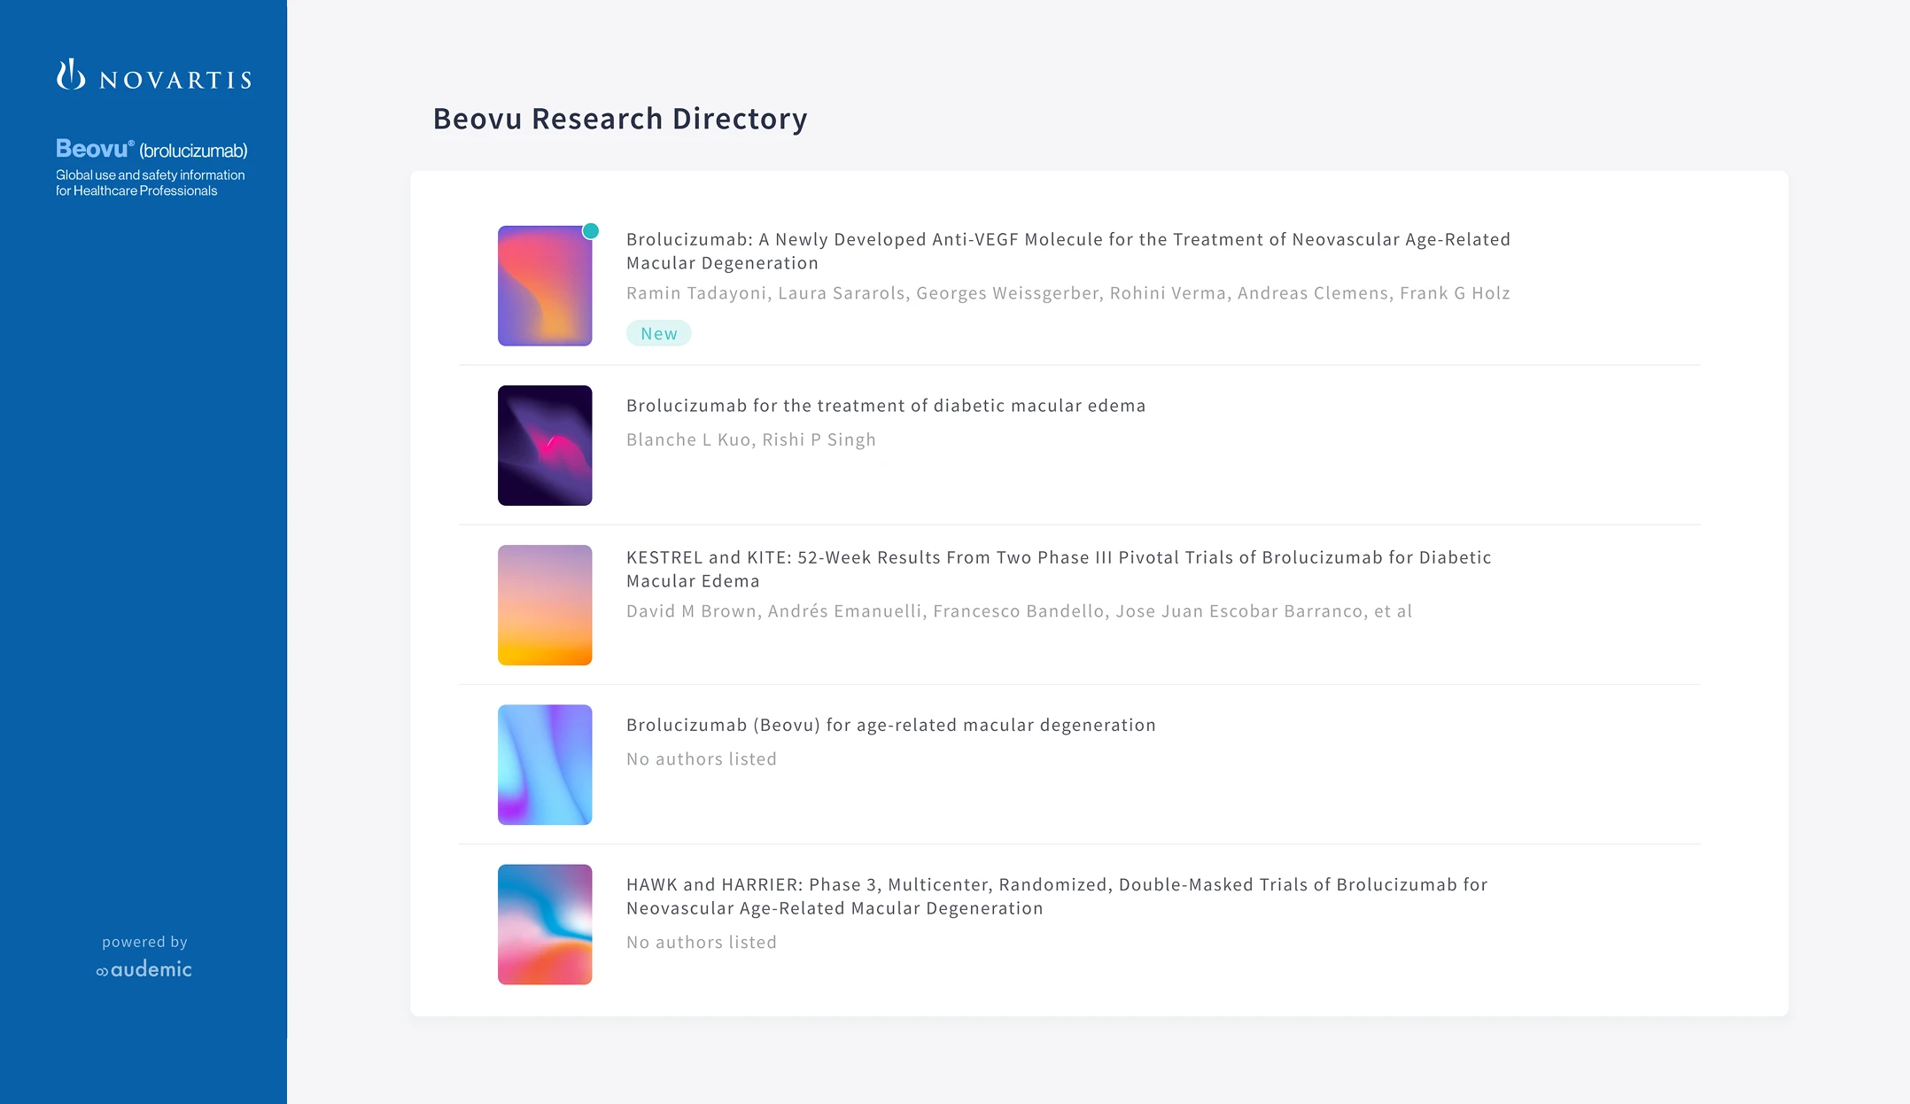1910x1104 pixels.
Task: Open 'Brolucizumab (Beovu) for age-related macular degeneration'
Action: (x=891, y=725)
